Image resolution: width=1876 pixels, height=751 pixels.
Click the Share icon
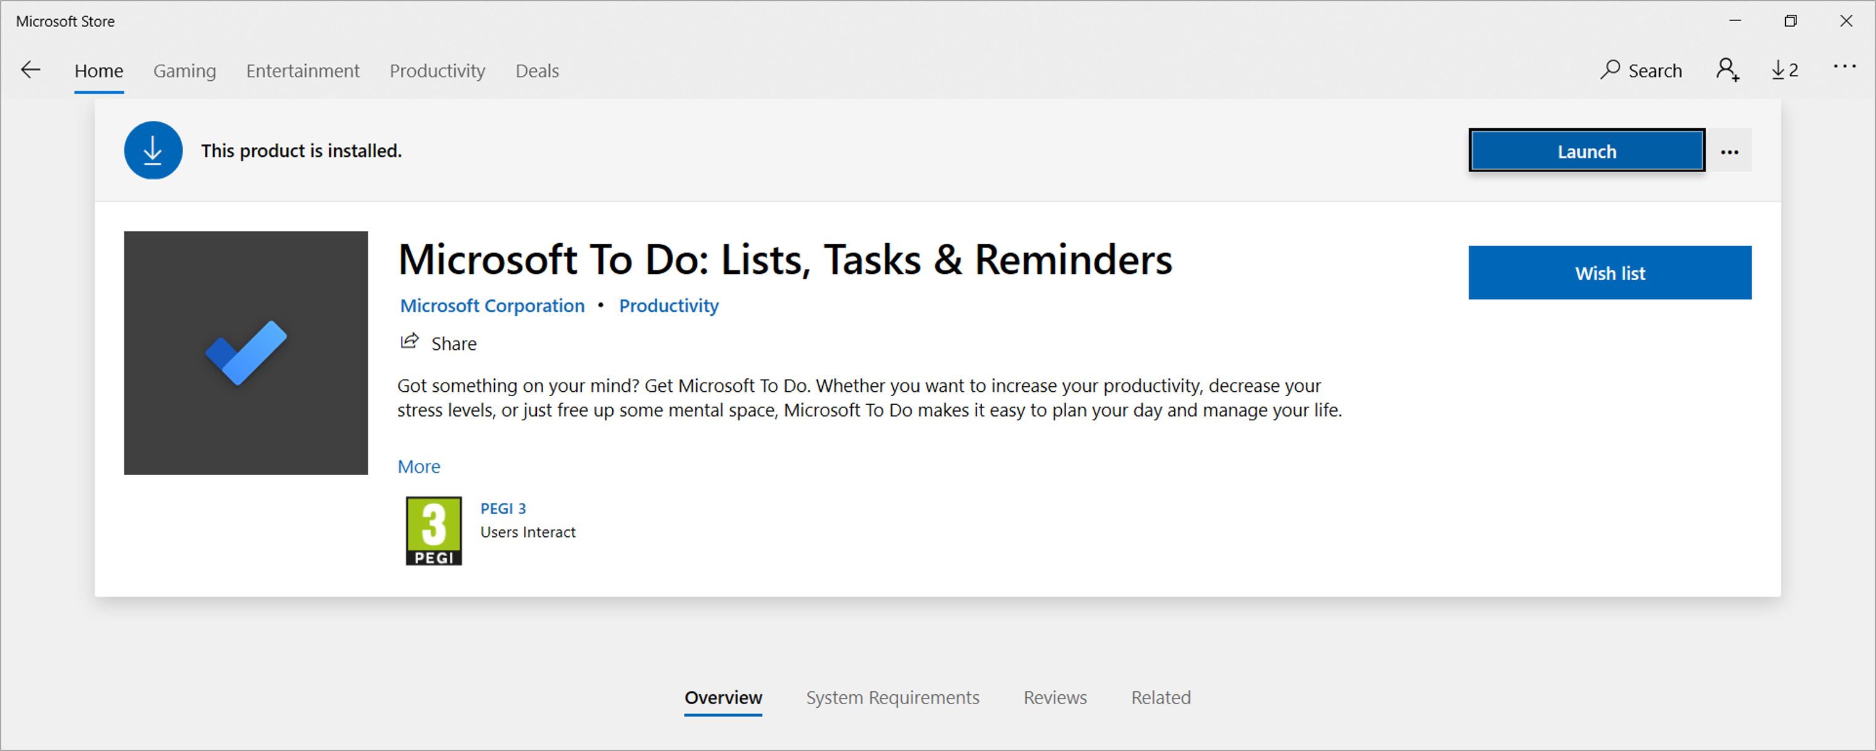point(410,342)
